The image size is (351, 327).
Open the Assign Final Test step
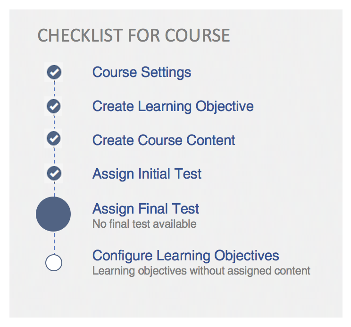(x=146, y=209)
